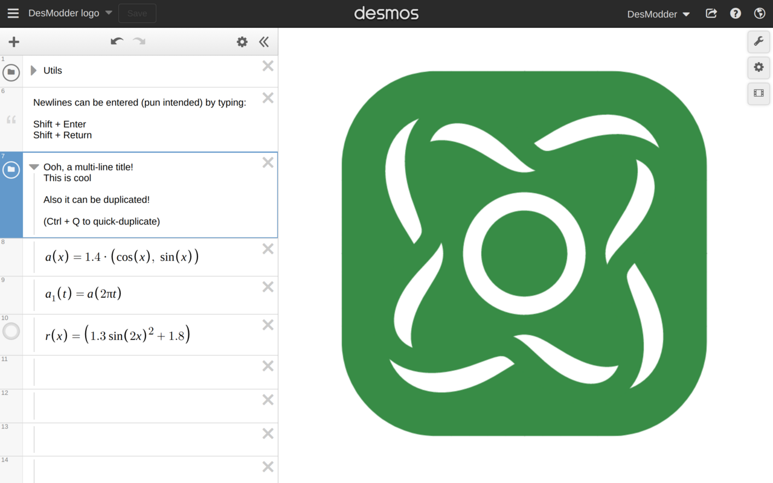Open the DesModder account dropdown
The width and height of the screenshot is (773, 483).
(659, 14)
